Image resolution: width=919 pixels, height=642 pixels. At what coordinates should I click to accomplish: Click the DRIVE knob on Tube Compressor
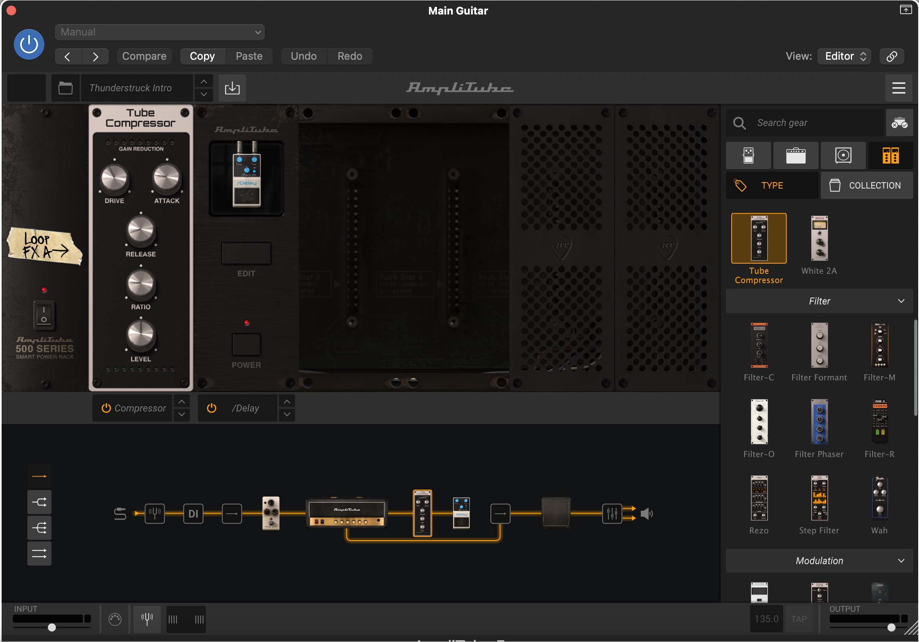(x=115, y=179)
